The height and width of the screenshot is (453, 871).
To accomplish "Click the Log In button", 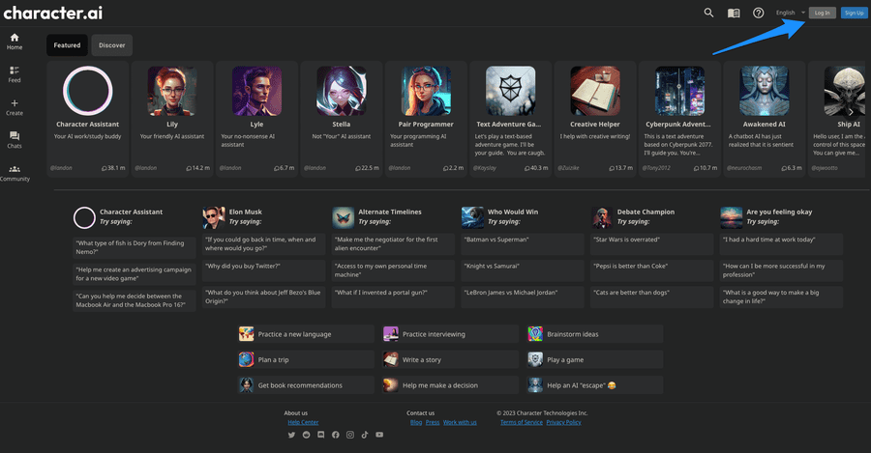I will click(822, 13).
